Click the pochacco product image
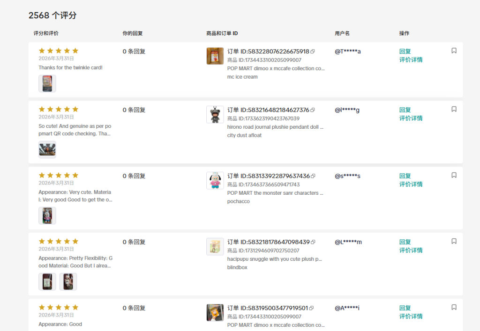480x331 pixels. click(215, 180)
